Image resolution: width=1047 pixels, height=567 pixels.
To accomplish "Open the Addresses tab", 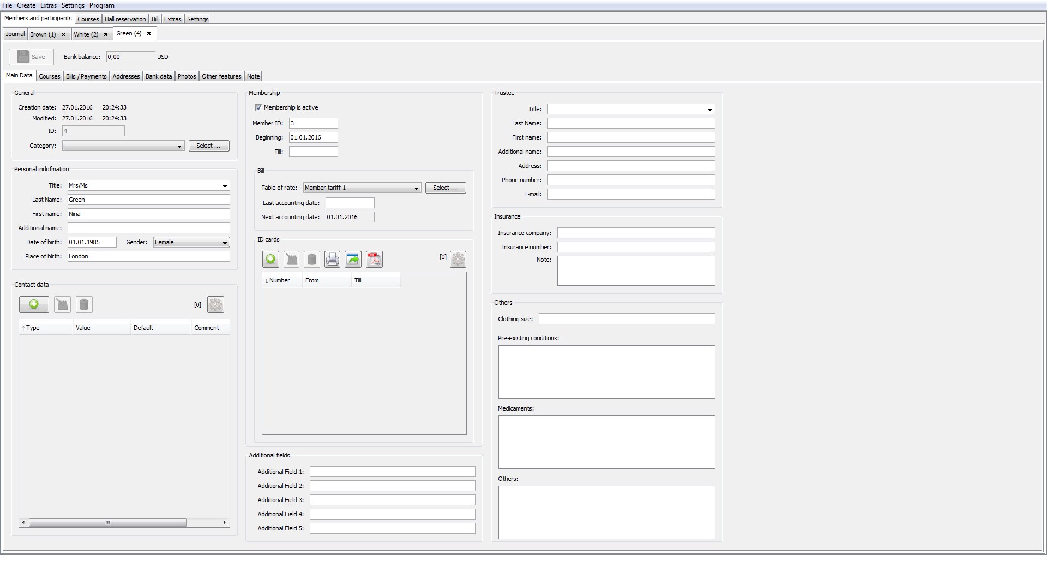I will [x=126, y=76].
